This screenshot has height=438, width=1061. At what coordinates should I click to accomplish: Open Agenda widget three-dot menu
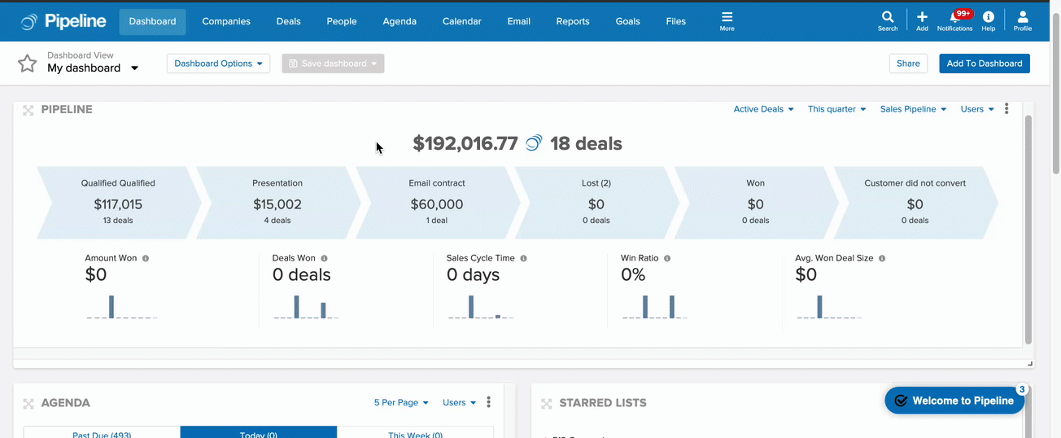pos(488,402)
